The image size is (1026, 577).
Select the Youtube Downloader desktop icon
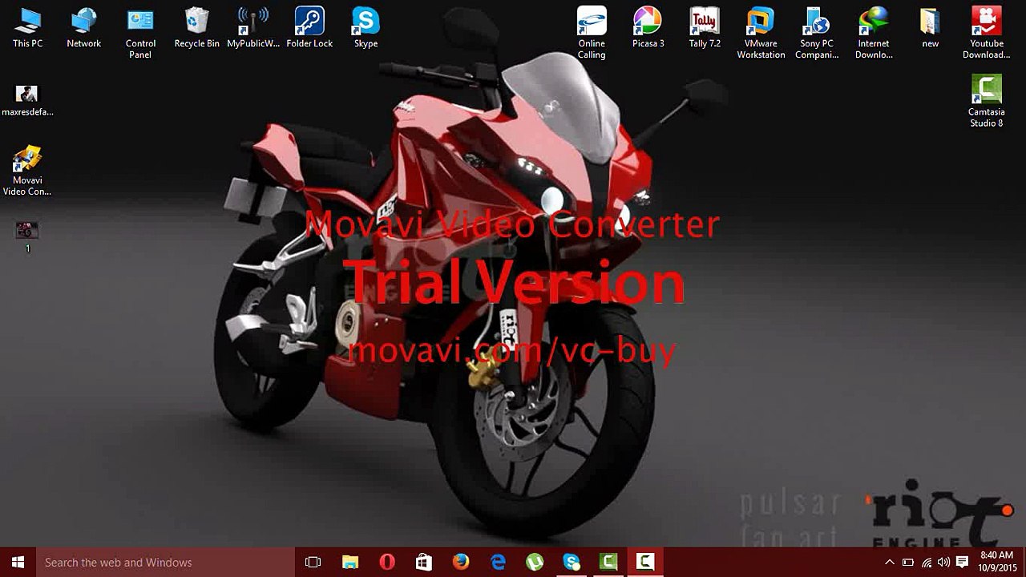pos(986,33)
